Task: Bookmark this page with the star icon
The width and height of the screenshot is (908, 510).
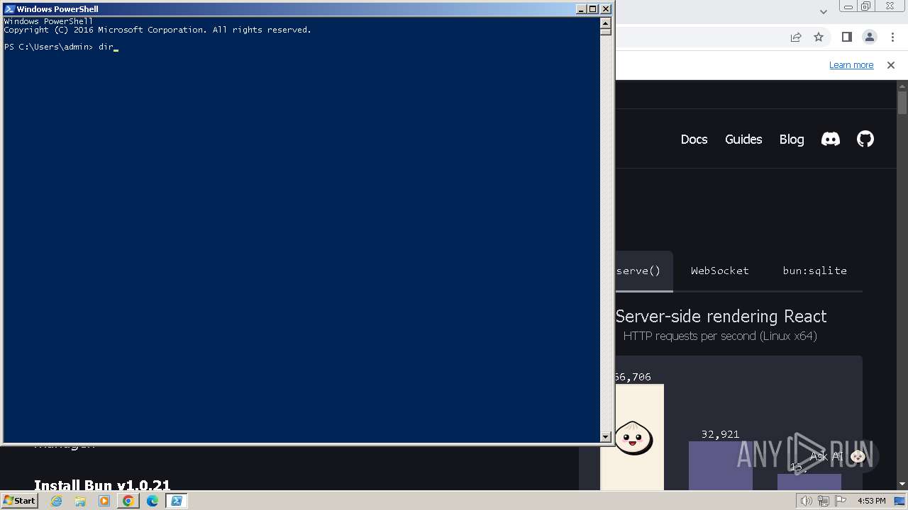Action: click(x=819, y=38)
